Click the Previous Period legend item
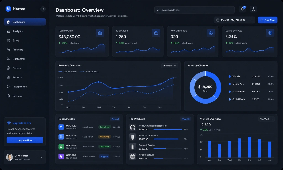This screenshot has width=283, height=170. 89,72
